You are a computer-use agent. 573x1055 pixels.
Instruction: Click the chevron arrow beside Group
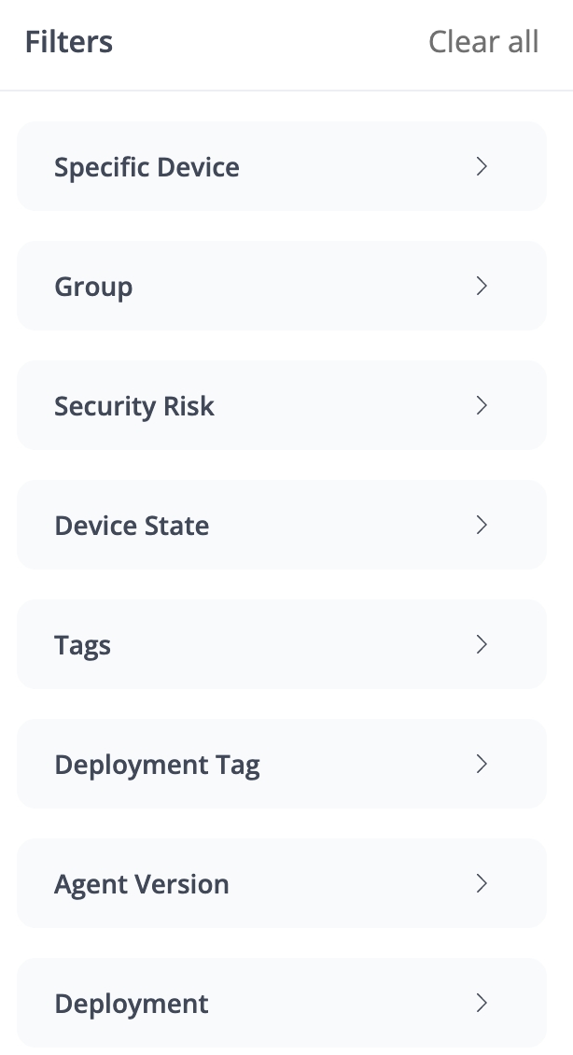(482, 286)
